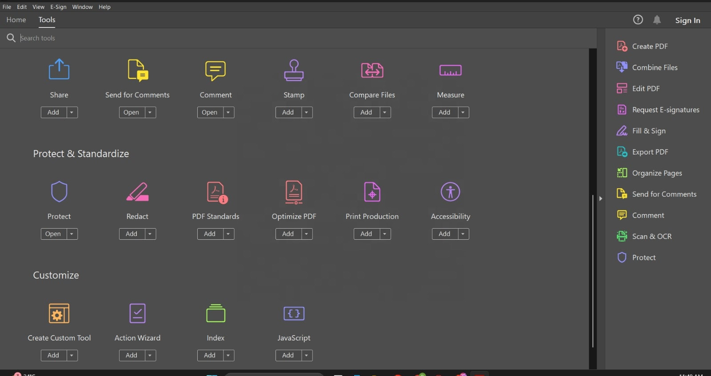Select the Compare Files icon
Viewport: 711px width, 376px height.
click(x=372, y=70)
